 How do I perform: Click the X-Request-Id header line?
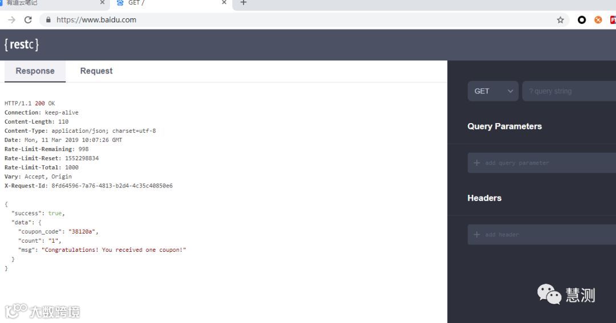click(88, 186)
